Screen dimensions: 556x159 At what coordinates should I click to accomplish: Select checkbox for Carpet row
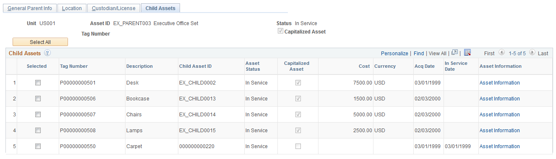[38, 146]
